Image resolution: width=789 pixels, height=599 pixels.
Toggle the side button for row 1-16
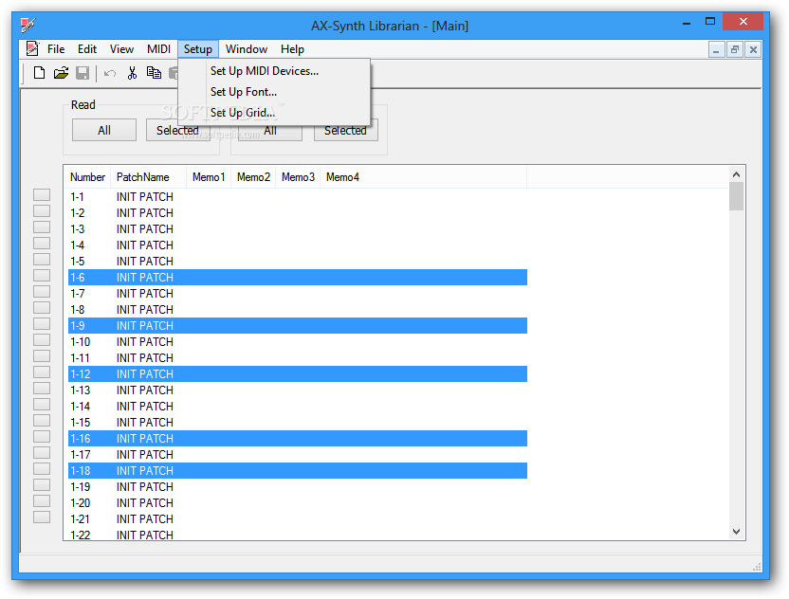coord(42,436)
